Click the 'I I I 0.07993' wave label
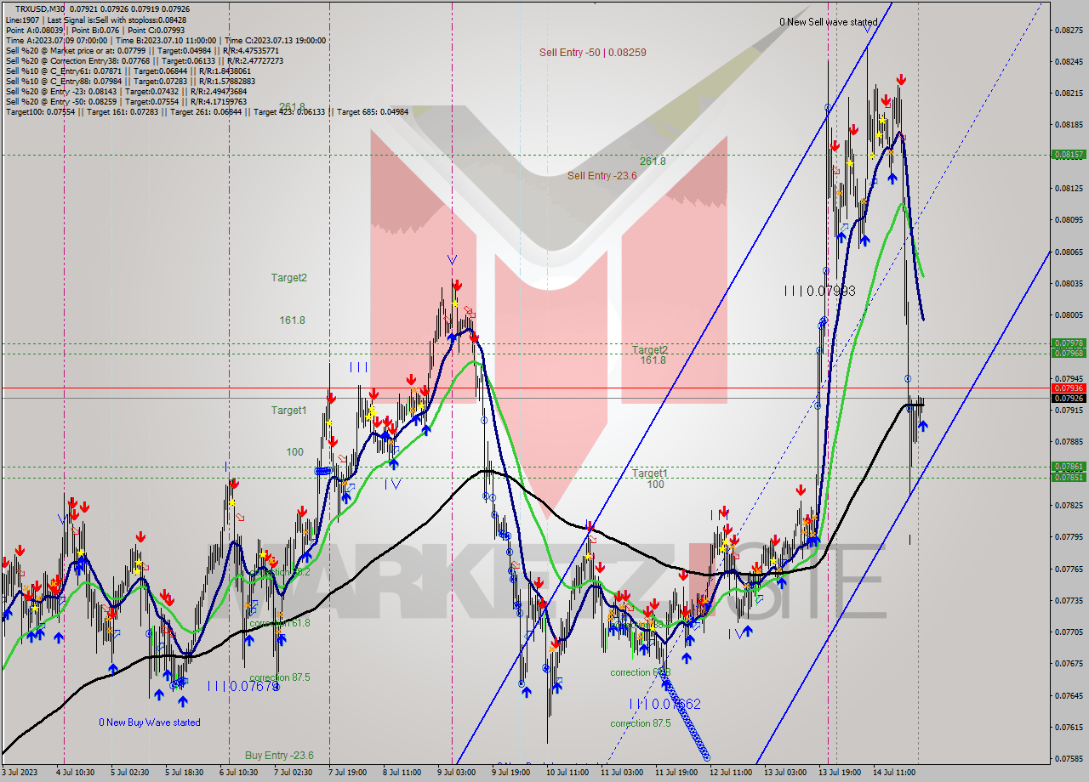This screenshot has width=1089, height=782. coord(820,291)
